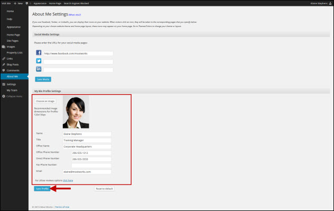Click the My Bio Profile Settings header
The height and width of the screenshot is (211, 334).
click(181, 91)
